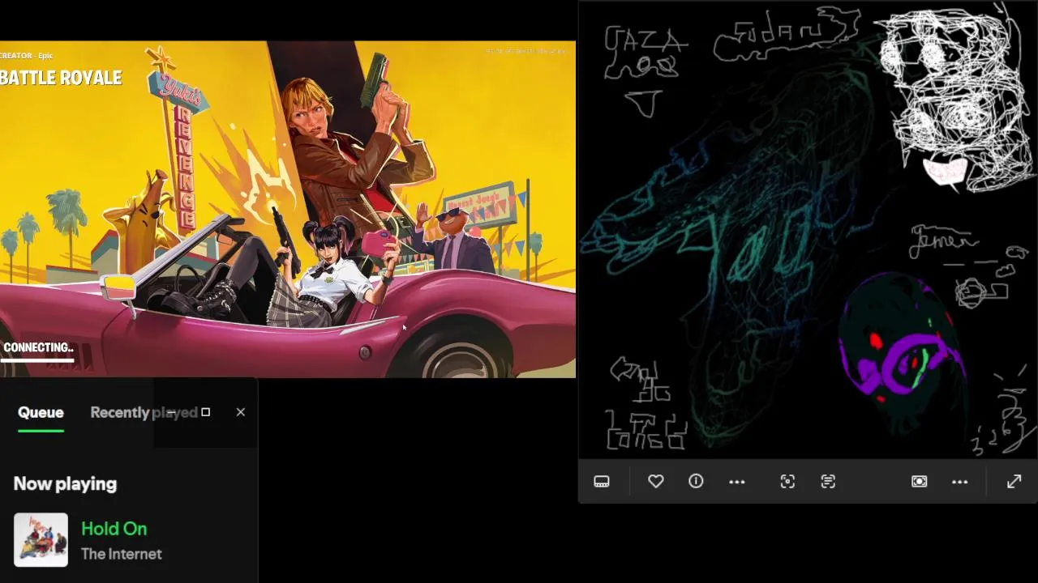Image resolution: width=1038 pixels, height=583 pixels.
Task: Switch to the Queue tab
Action: [x=41, y=412]
